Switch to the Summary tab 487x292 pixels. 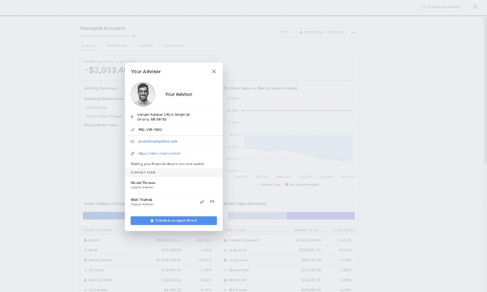[89, 46]
